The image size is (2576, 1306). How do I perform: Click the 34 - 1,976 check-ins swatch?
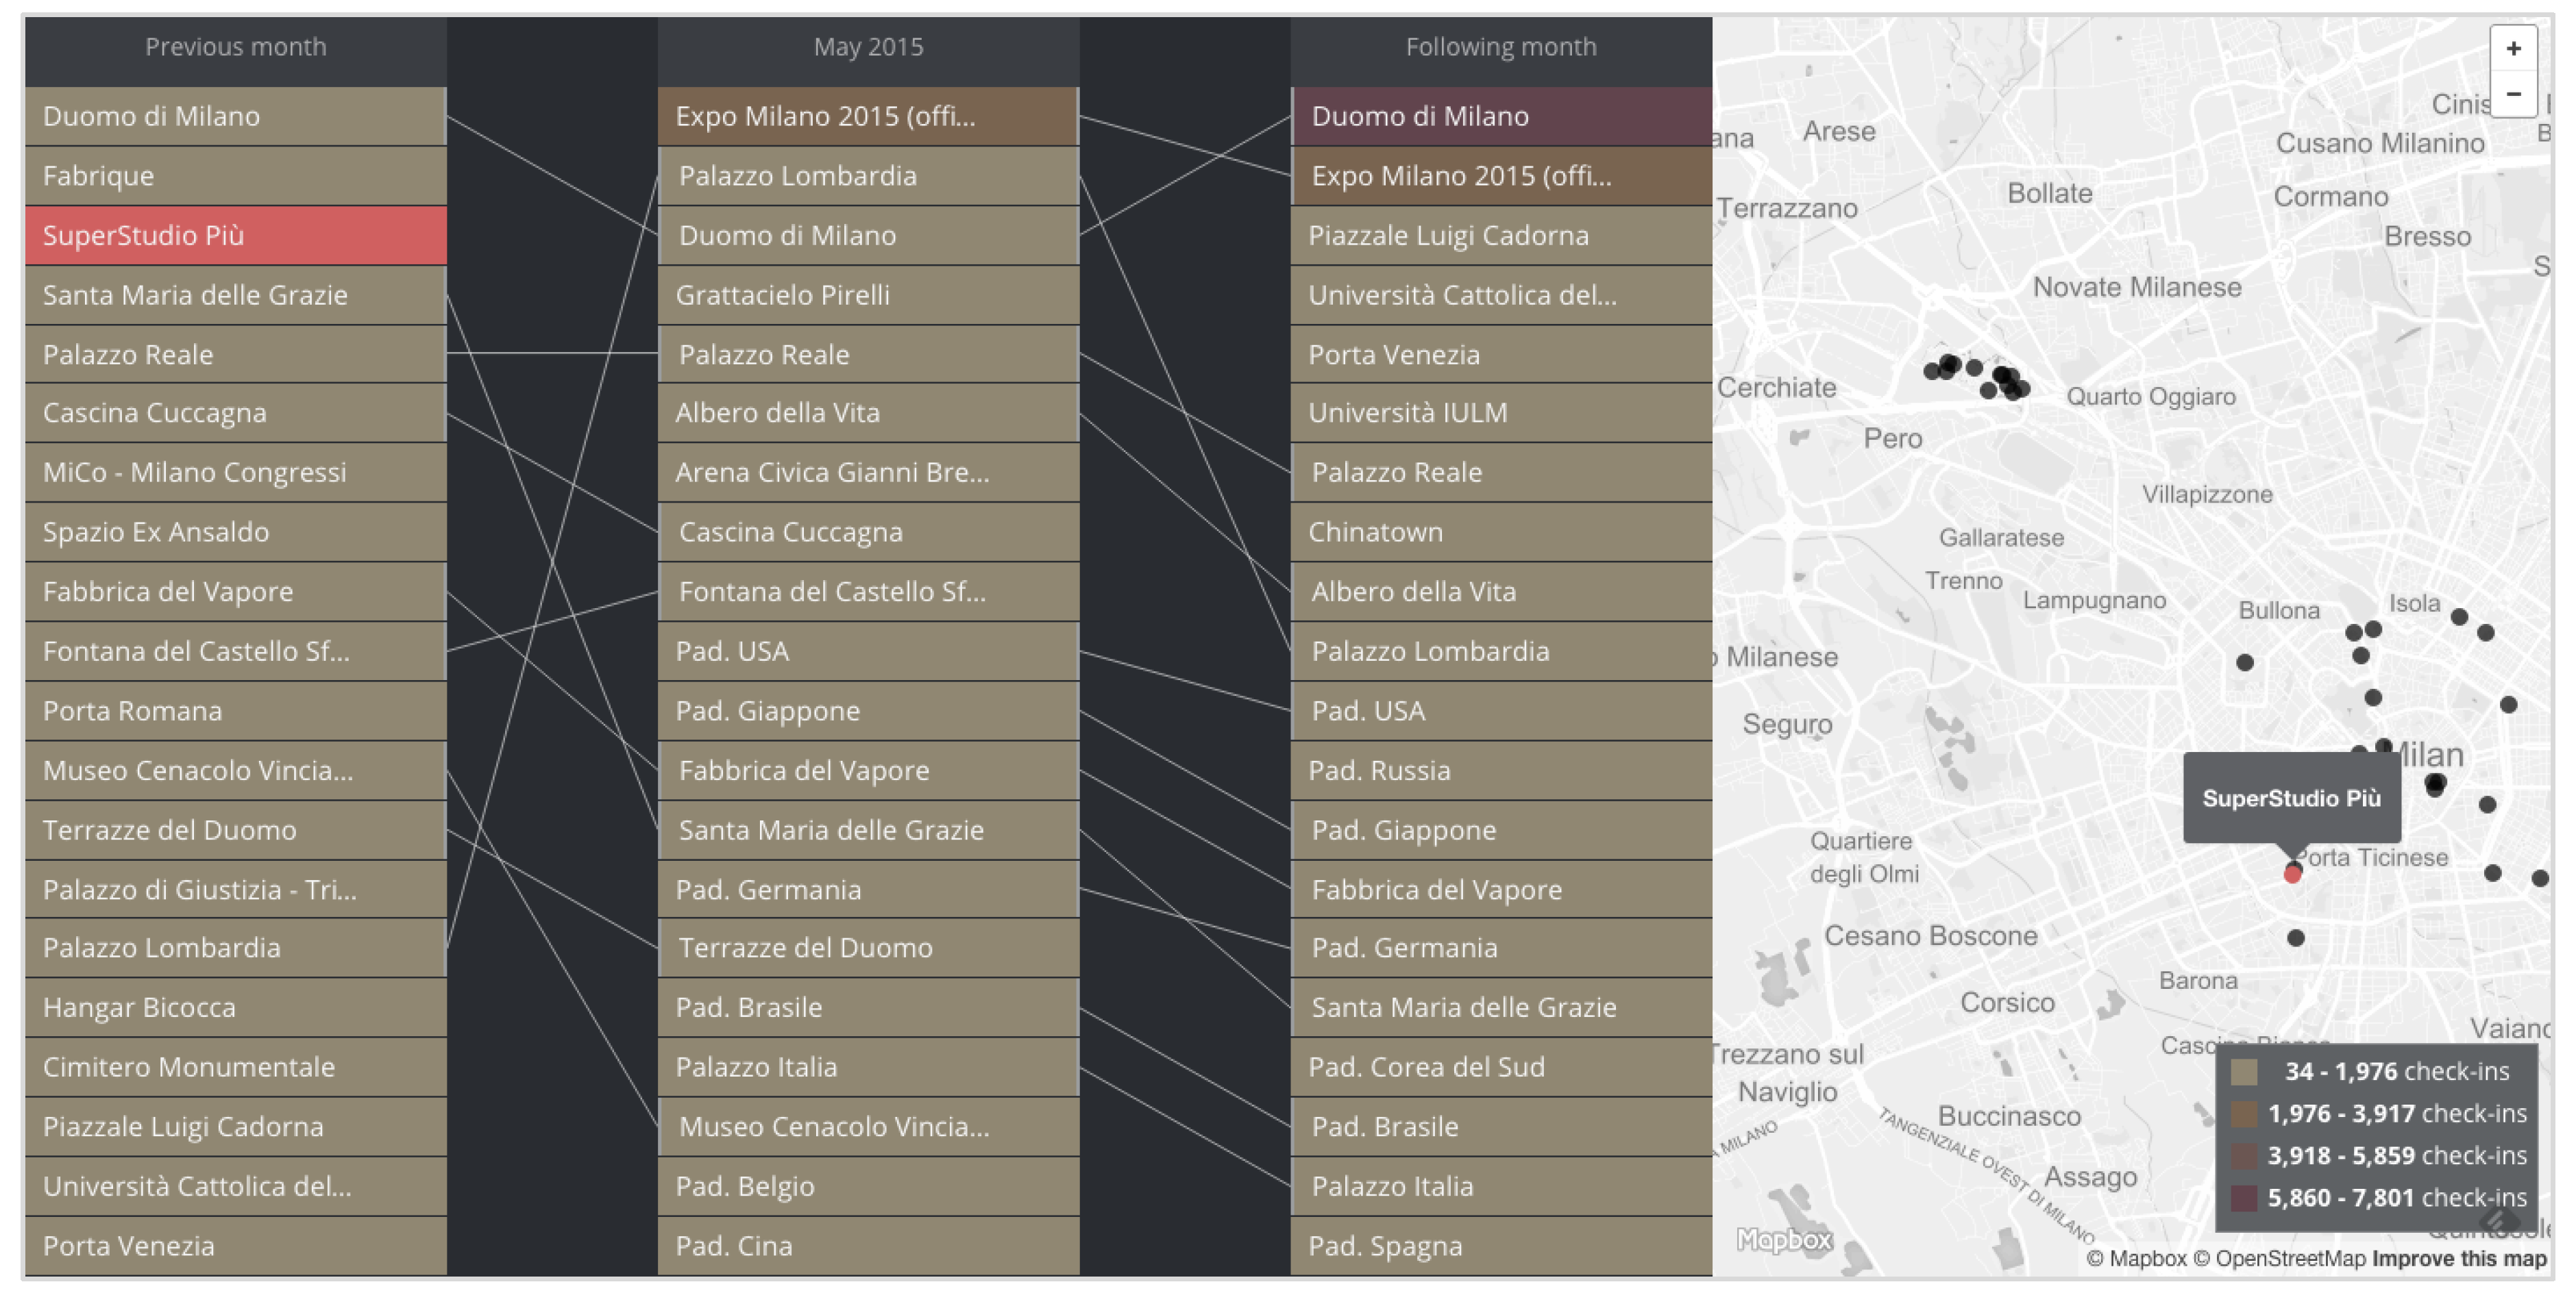tap(2244, 1072)
